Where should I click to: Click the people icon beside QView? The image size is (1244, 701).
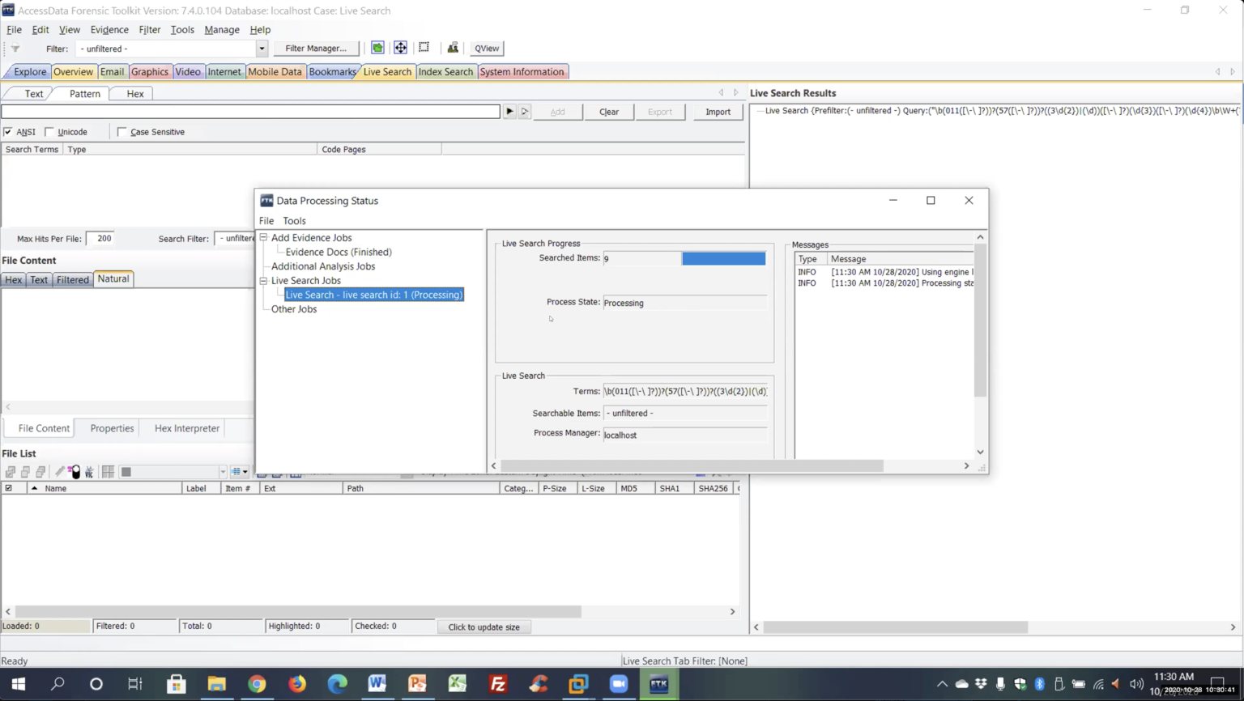453,48
